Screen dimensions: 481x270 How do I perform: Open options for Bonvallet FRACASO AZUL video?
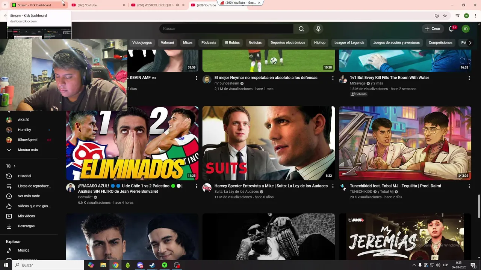[x=196, y=186]
